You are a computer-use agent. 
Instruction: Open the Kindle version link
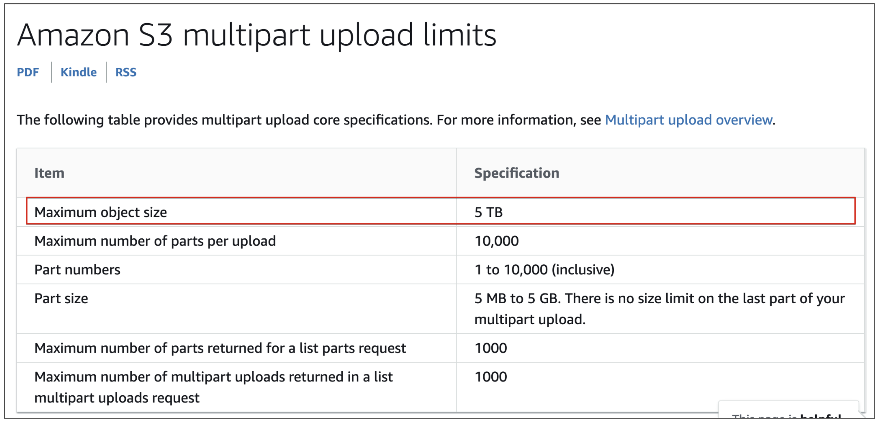tap(78, 72)
